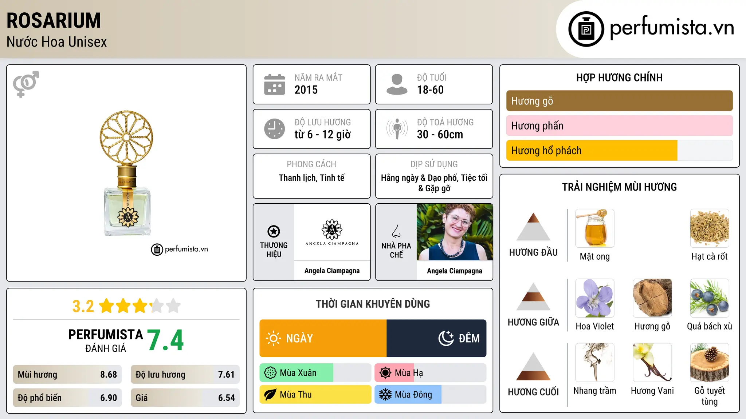
Task: Click the Trải nghiệm mùi hương heading
Action: [619, 187]
